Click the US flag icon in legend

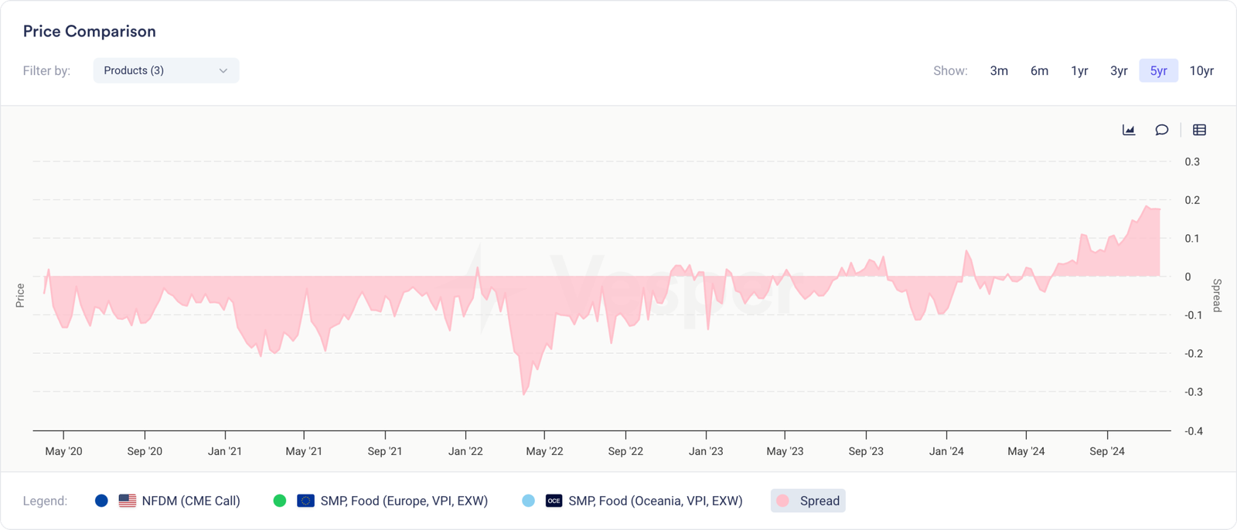[x=128, y=501]
